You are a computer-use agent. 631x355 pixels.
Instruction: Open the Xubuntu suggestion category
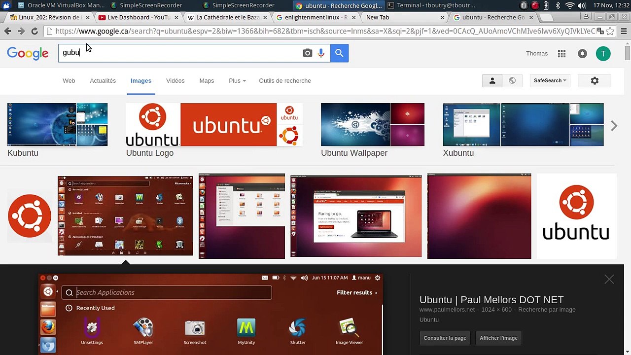(523, 130)
